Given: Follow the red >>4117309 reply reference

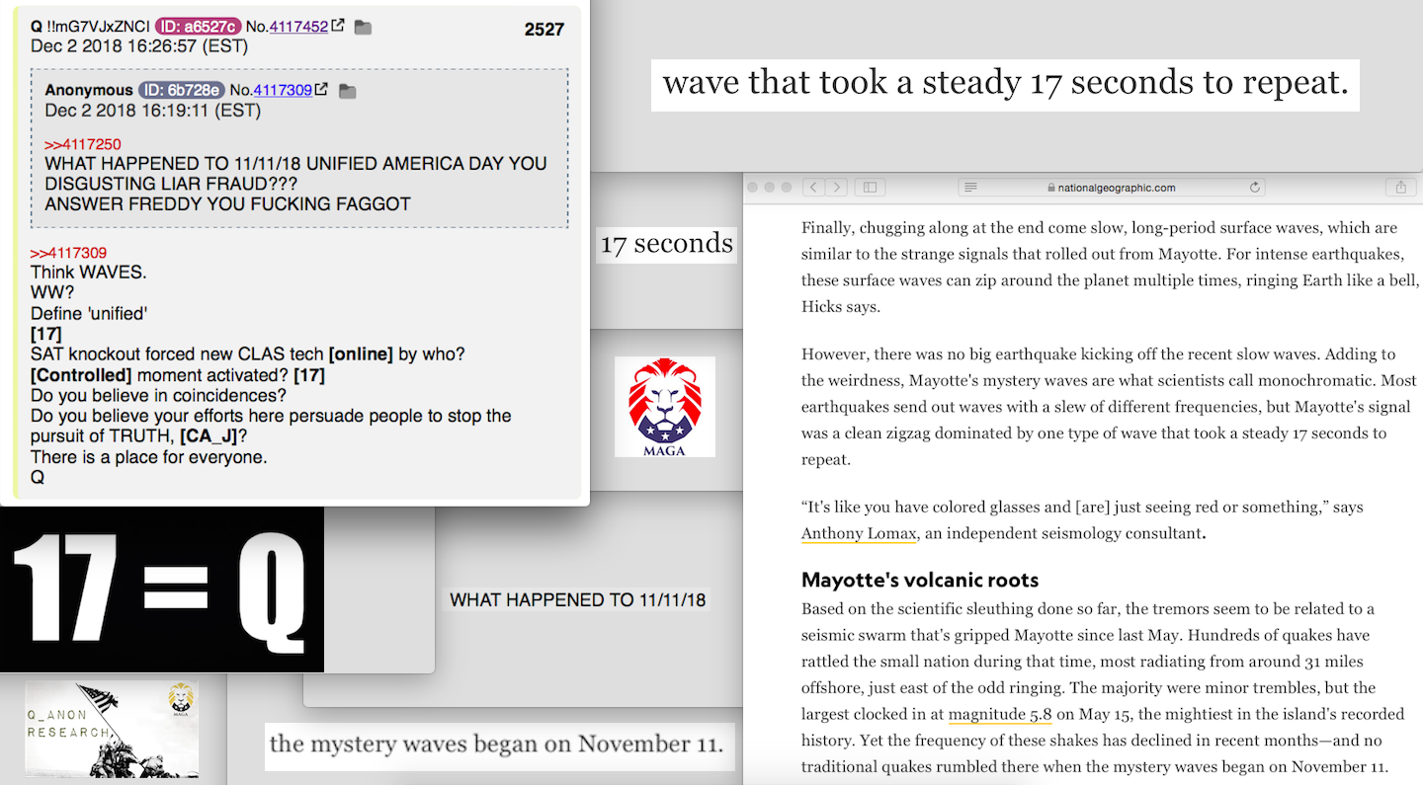Looking at the screenshot, I should [68, 254].
